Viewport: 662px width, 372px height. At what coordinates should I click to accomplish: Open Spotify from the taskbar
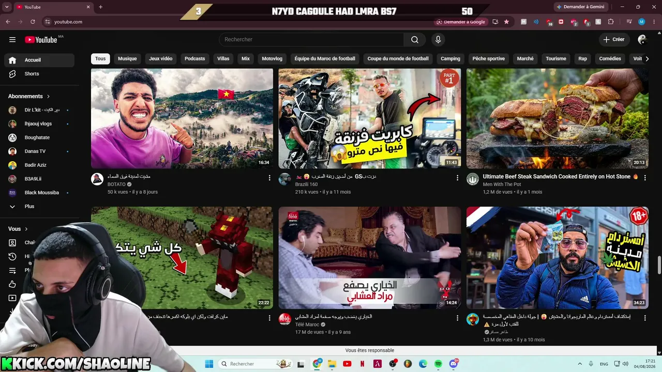tap(438, 364)
